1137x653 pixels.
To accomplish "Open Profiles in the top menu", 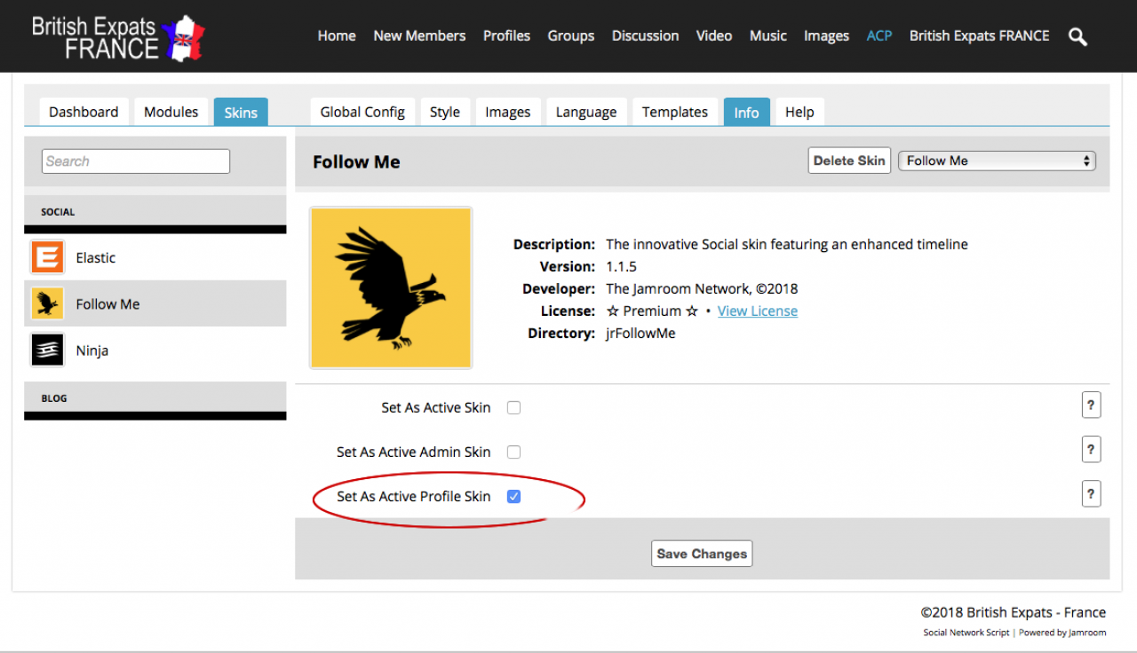I will [506, 35].
